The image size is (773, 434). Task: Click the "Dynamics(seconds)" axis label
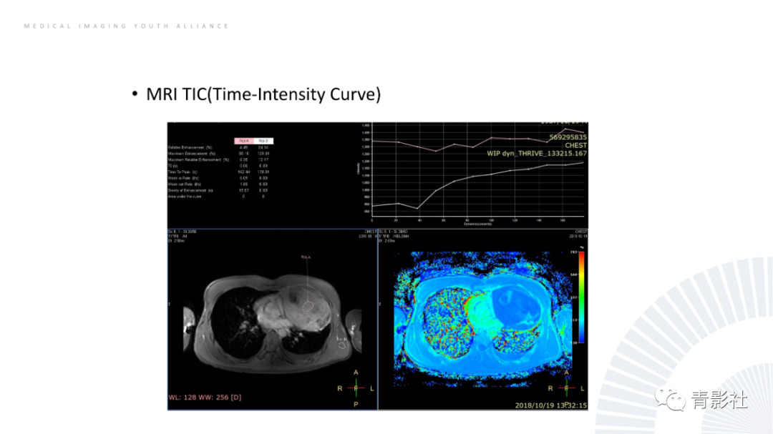tap(477, 224)
